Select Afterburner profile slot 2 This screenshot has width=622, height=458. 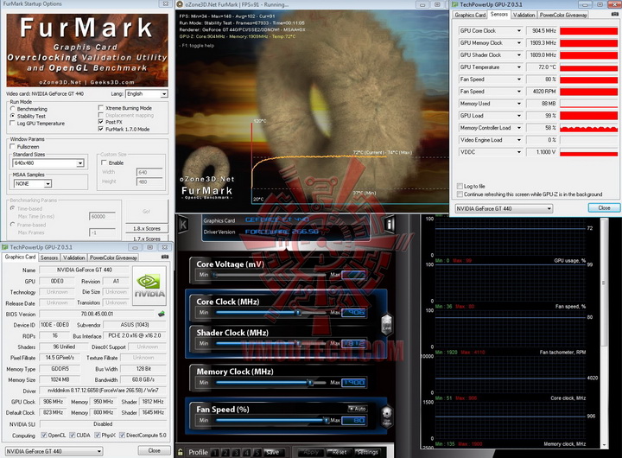(x=225, y=452)
